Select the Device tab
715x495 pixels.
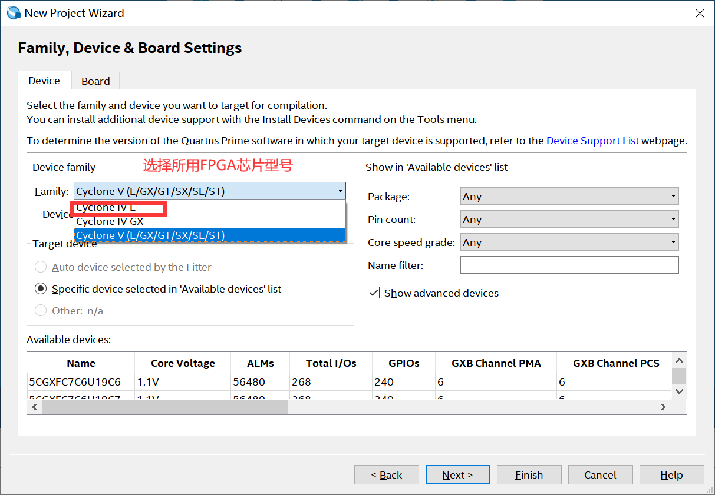44,81
